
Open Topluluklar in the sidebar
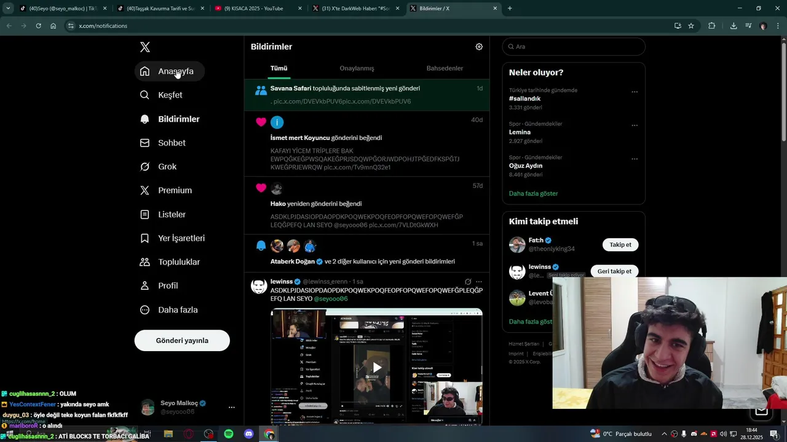[170, 262]
